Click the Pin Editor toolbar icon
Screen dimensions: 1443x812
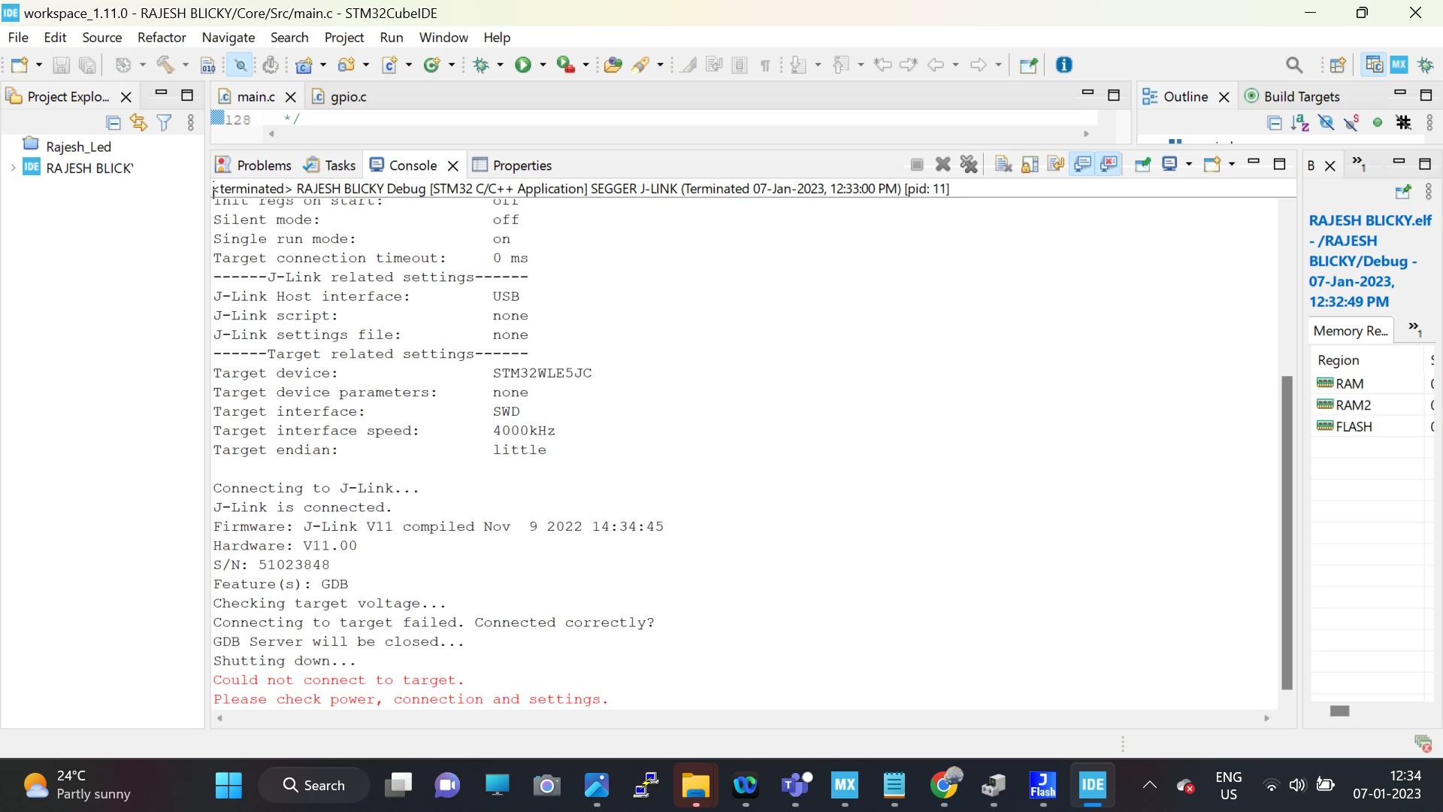pyautogui.click(x=1028, y=65)
